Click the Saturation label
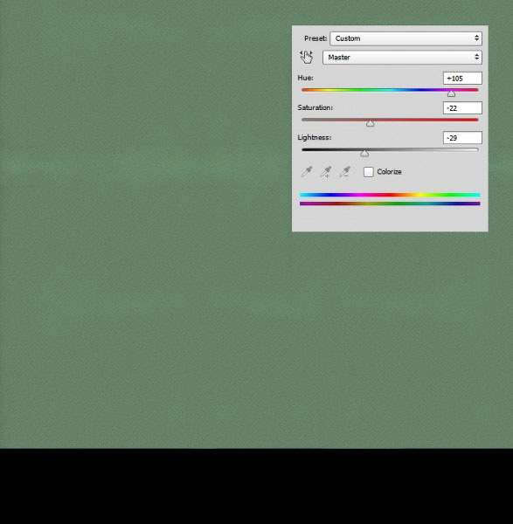 coord(315,107)
